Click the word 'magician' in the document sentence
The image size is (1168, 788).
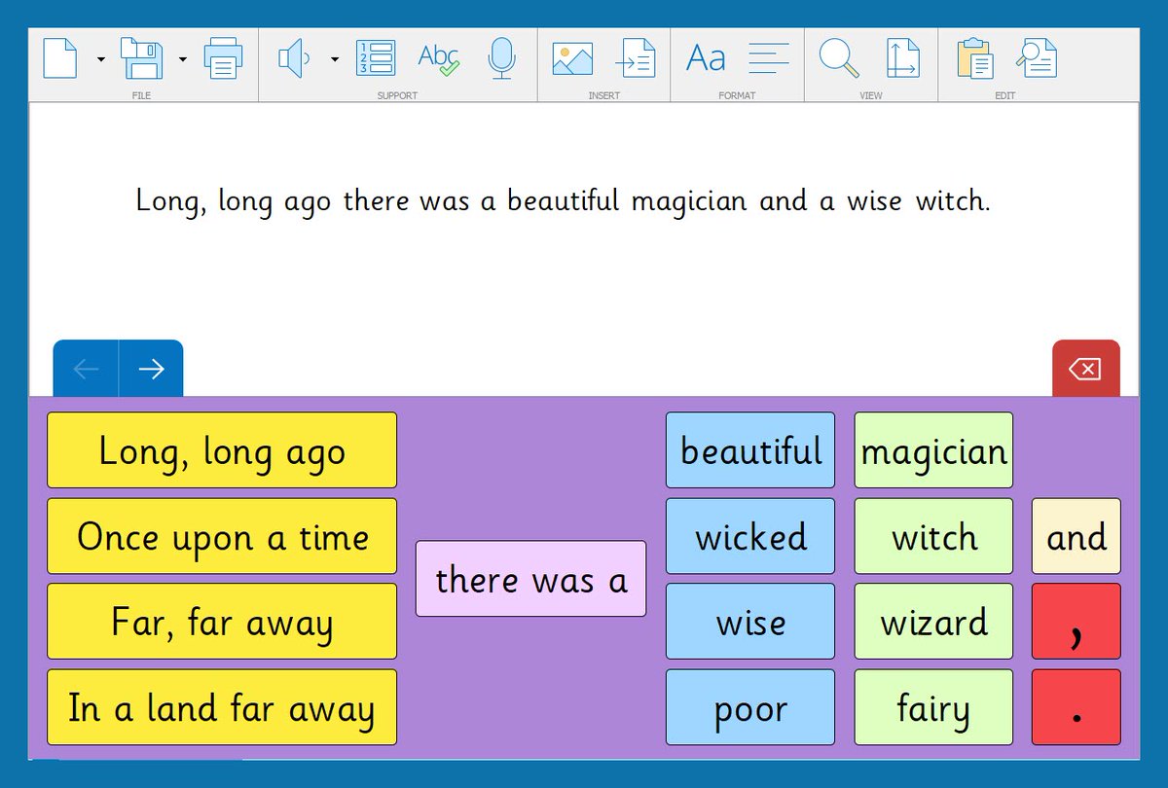(x=689, y=202)
